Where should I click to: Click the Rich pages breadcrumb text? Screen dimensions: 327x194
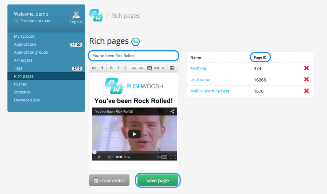coord(125,16)
